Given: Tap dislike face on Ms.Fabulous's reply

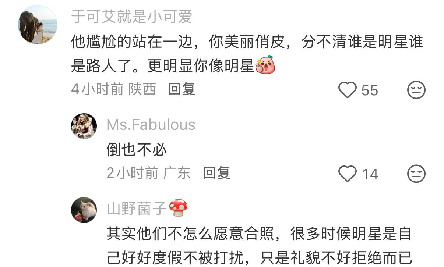Looking at the screenshot, I should pyautogui.click(x=416, y=174).
